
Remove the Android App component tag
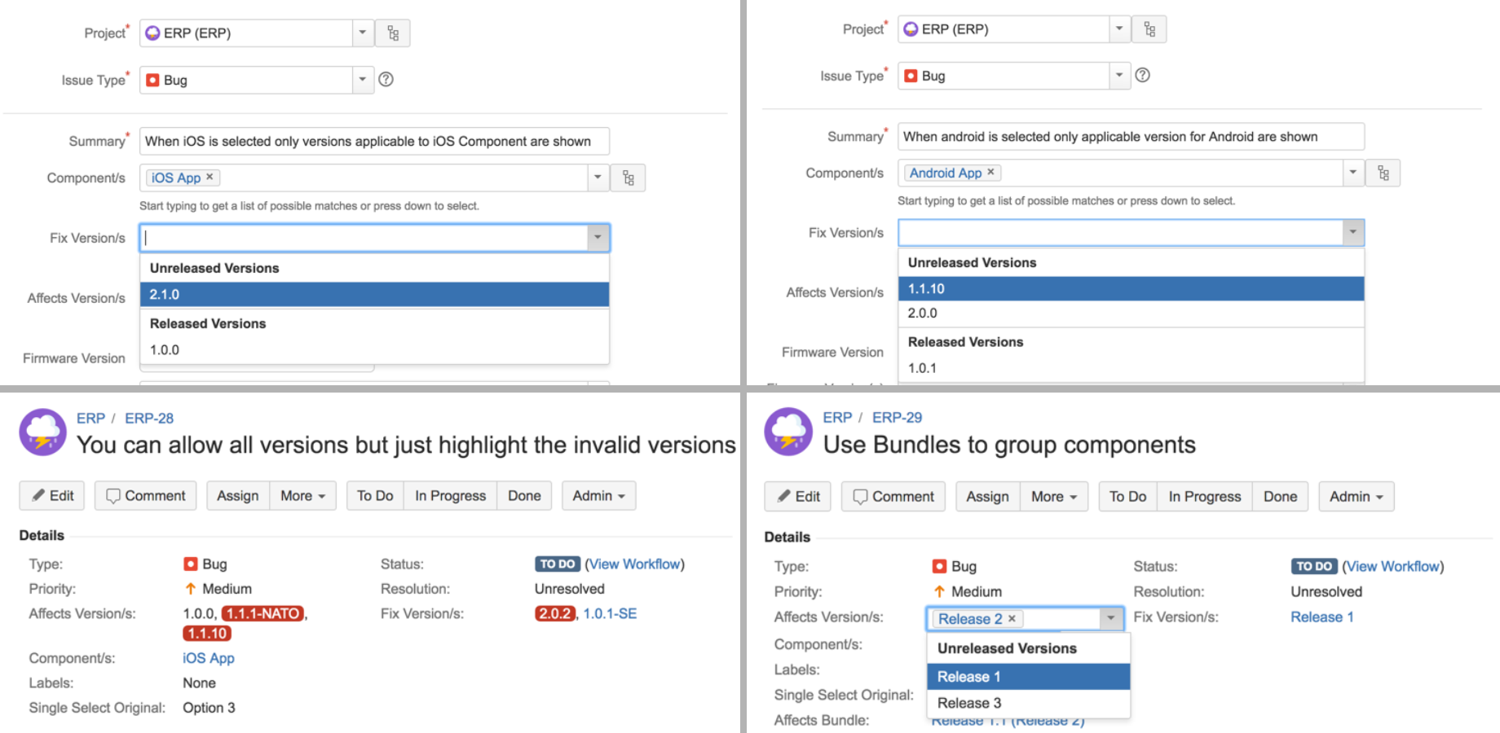click(x=990, y=172)
